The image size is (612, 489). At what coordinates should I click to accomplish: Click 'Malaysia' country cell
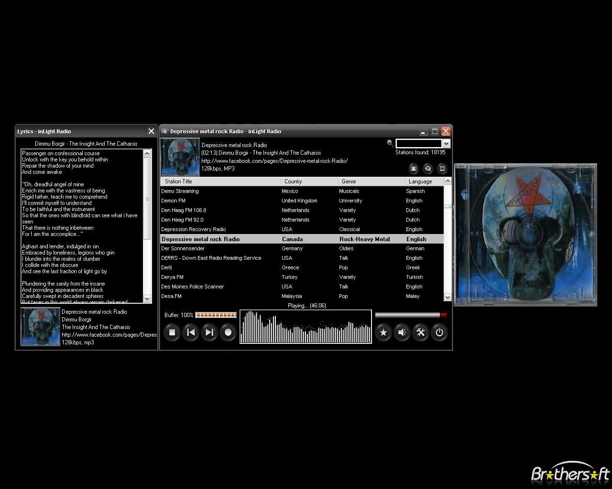point(292,296)
